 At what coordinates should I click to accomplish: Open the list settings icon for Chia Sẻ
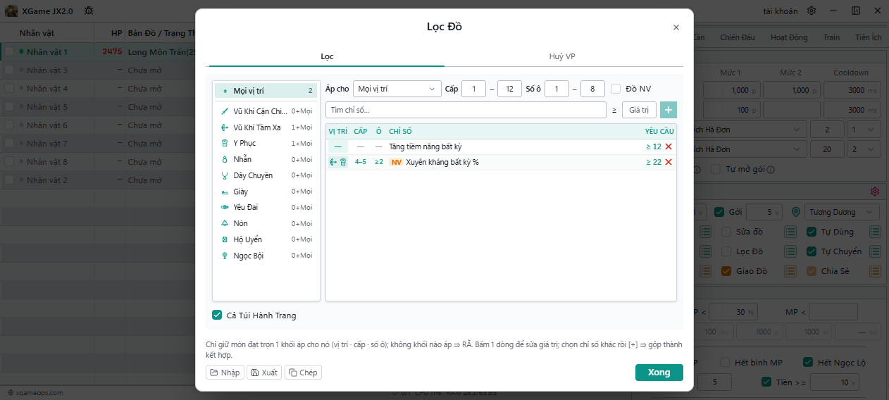(875, 271)
